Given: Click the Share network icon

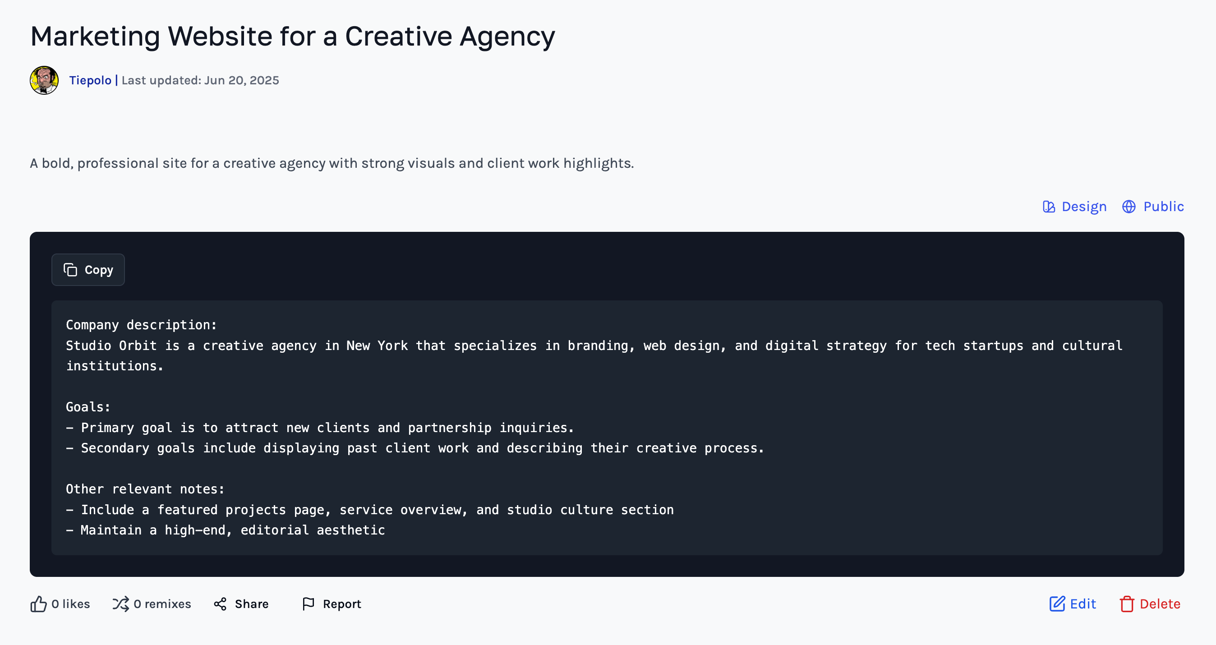Looking at the screenshot, I should point(220,604).
